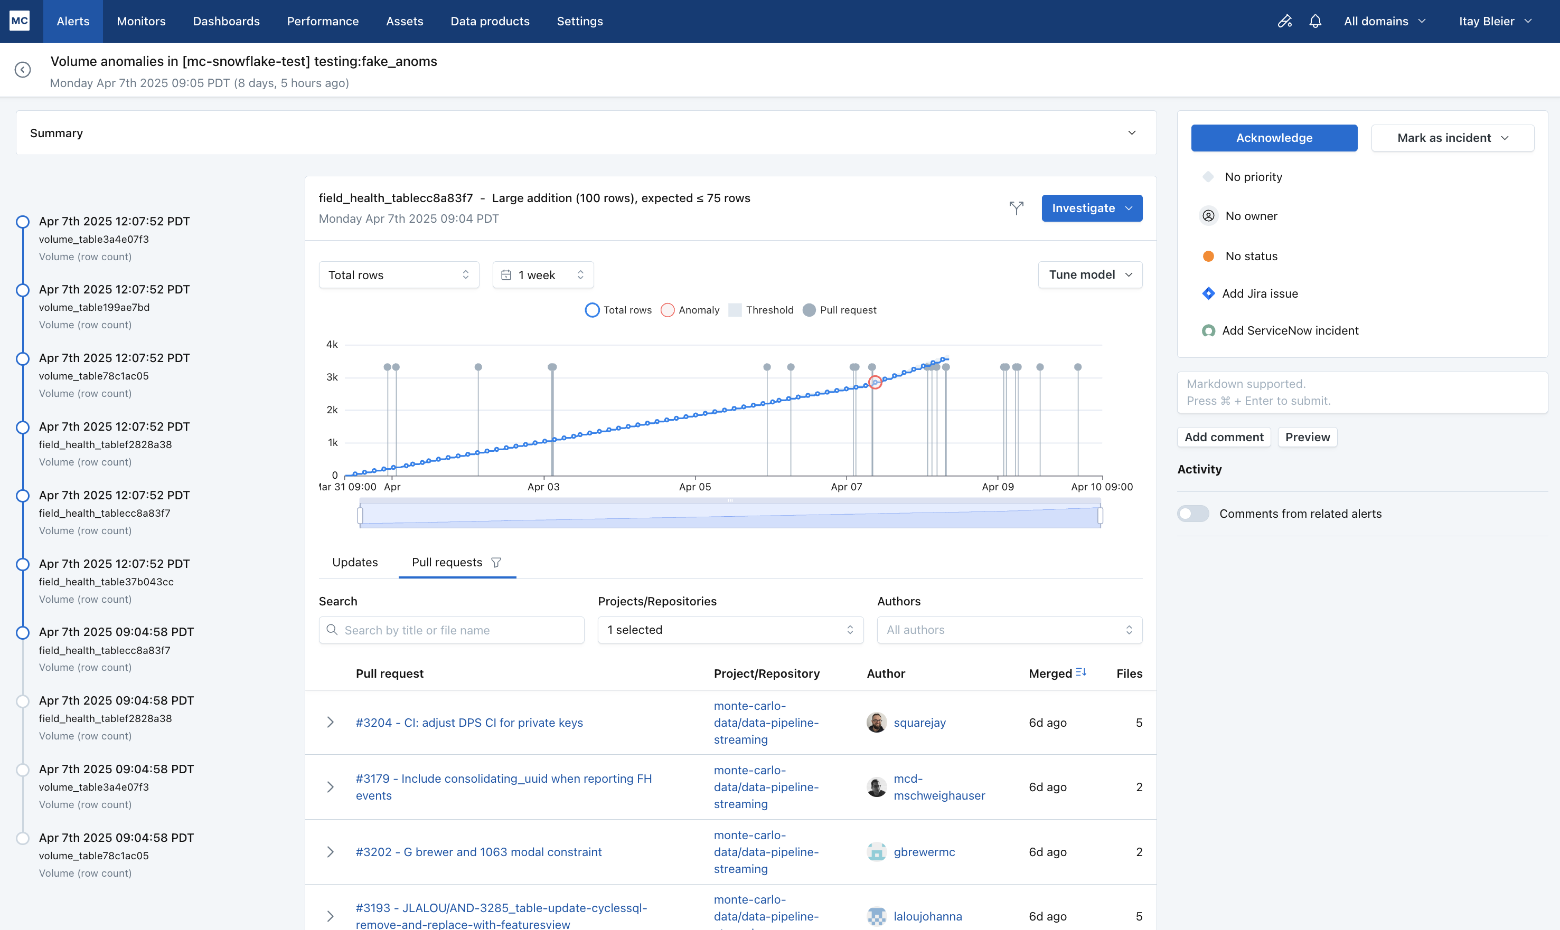Open the notifications bell
Screen dimensions: 1560x930
pyautogui.click(x=1315, y=21)
